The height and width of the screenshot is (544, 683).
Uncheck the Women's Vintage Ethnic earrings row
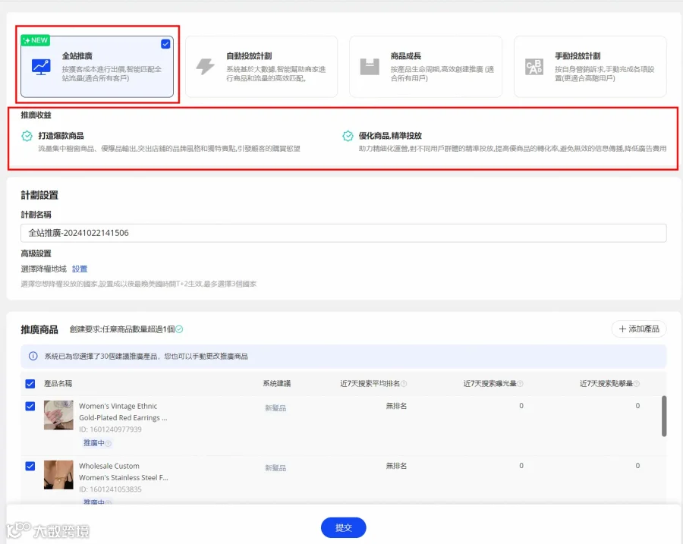tap(30, 407)
